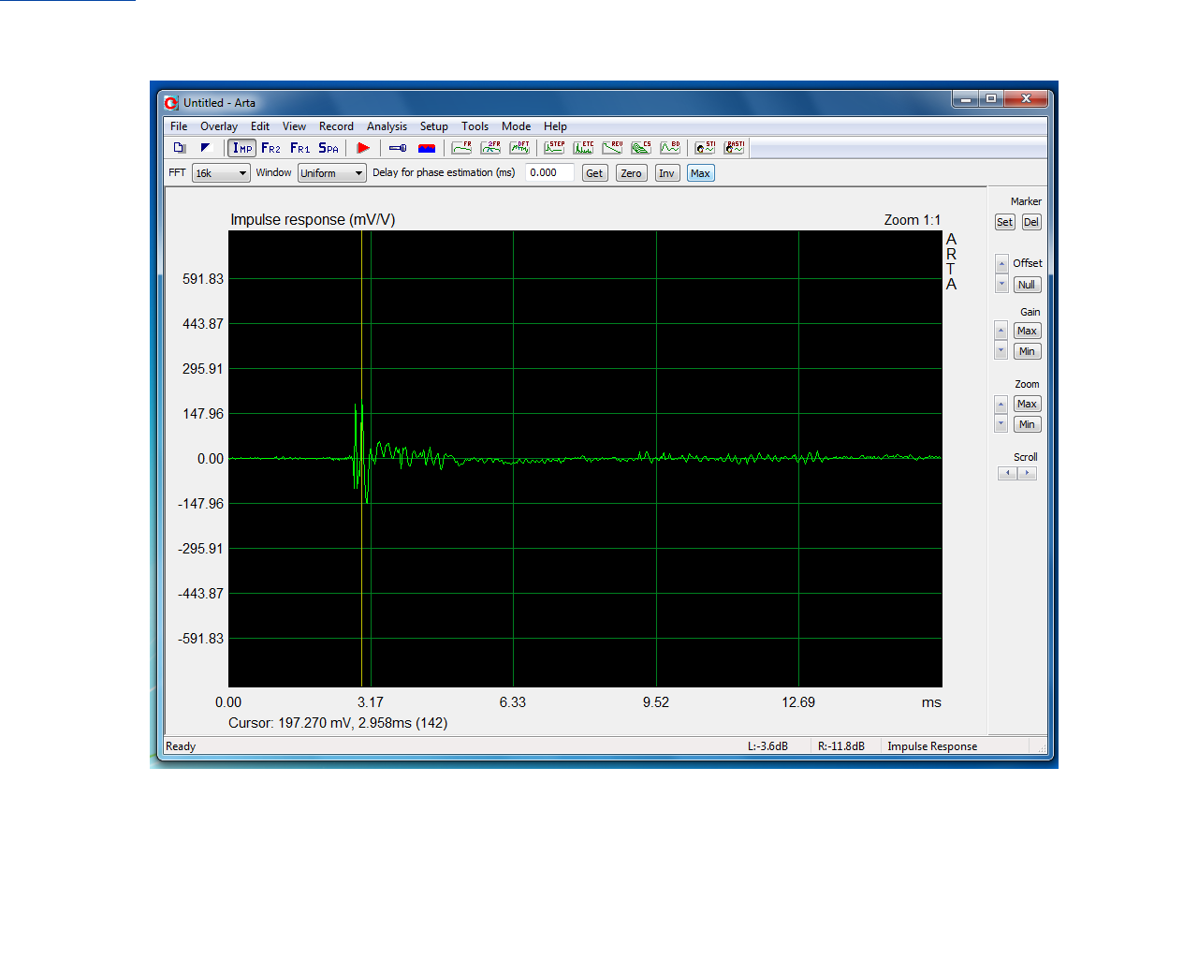The width and height of the screenshot is (1198, 959).
Task: Open the Mode menu
Action: tap(516, 126)
